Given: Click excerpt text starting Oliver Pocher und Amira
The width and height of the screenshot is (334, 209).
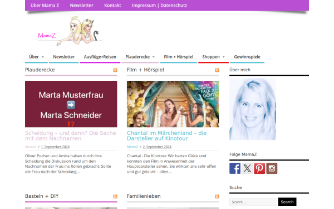Looking at the screenshot, I should 68,163.
